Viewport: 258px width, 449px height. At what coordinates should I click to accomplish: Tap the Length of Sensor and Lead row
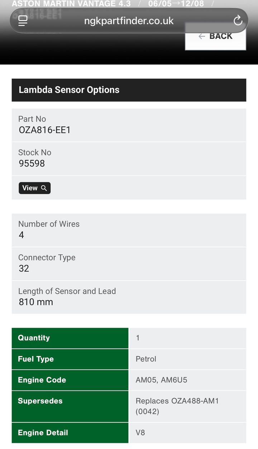129,297
